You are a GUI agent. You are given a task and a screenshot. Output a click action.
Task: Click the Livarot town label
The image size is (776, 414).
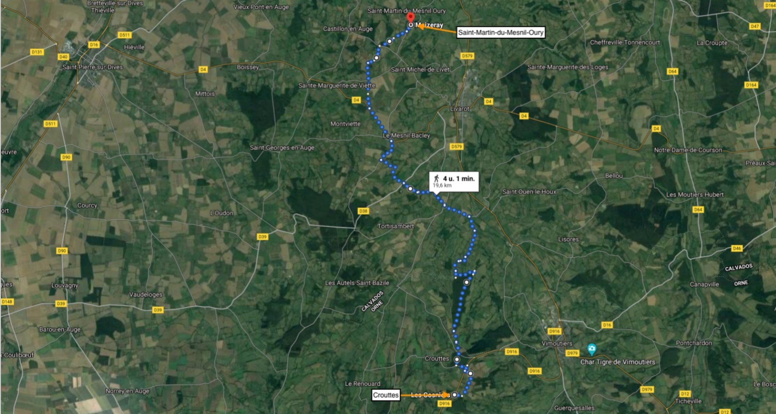[x=460, y=109]
